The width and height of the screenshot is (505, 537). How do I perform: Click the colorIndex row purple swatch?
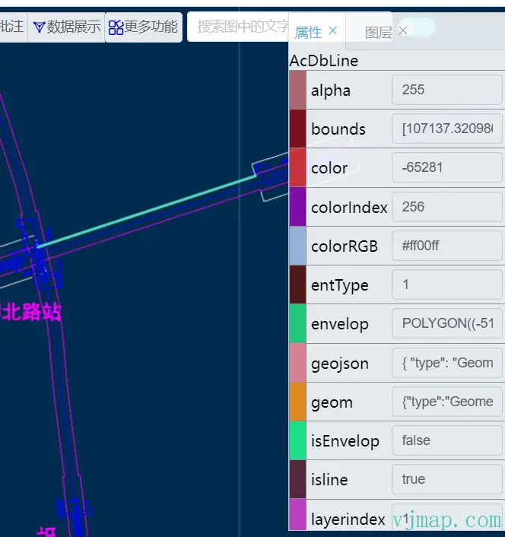(297, 207)
